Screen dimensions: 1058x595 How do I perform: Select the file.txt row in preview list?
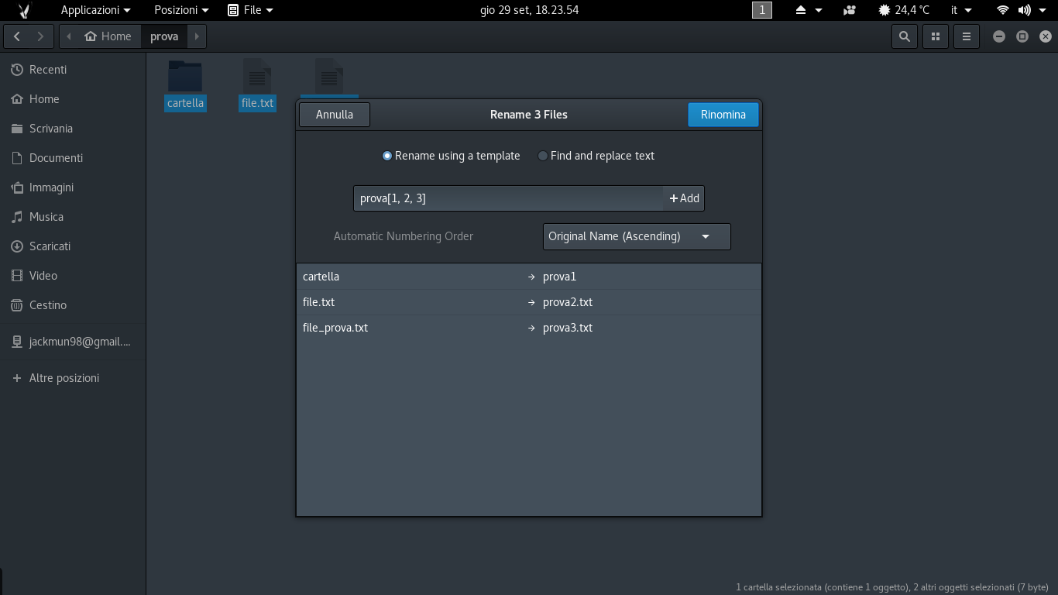click(x=529, y=302)
